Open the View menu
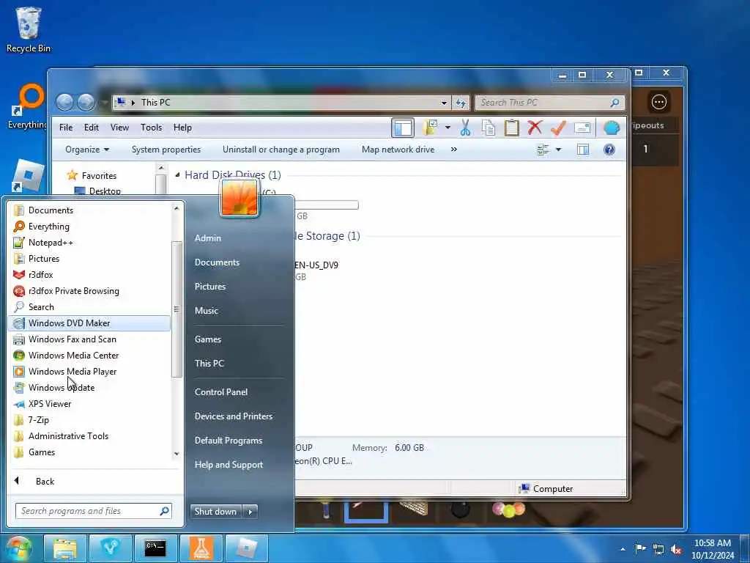This screenshot has height=563, width=750. [119, 128]
